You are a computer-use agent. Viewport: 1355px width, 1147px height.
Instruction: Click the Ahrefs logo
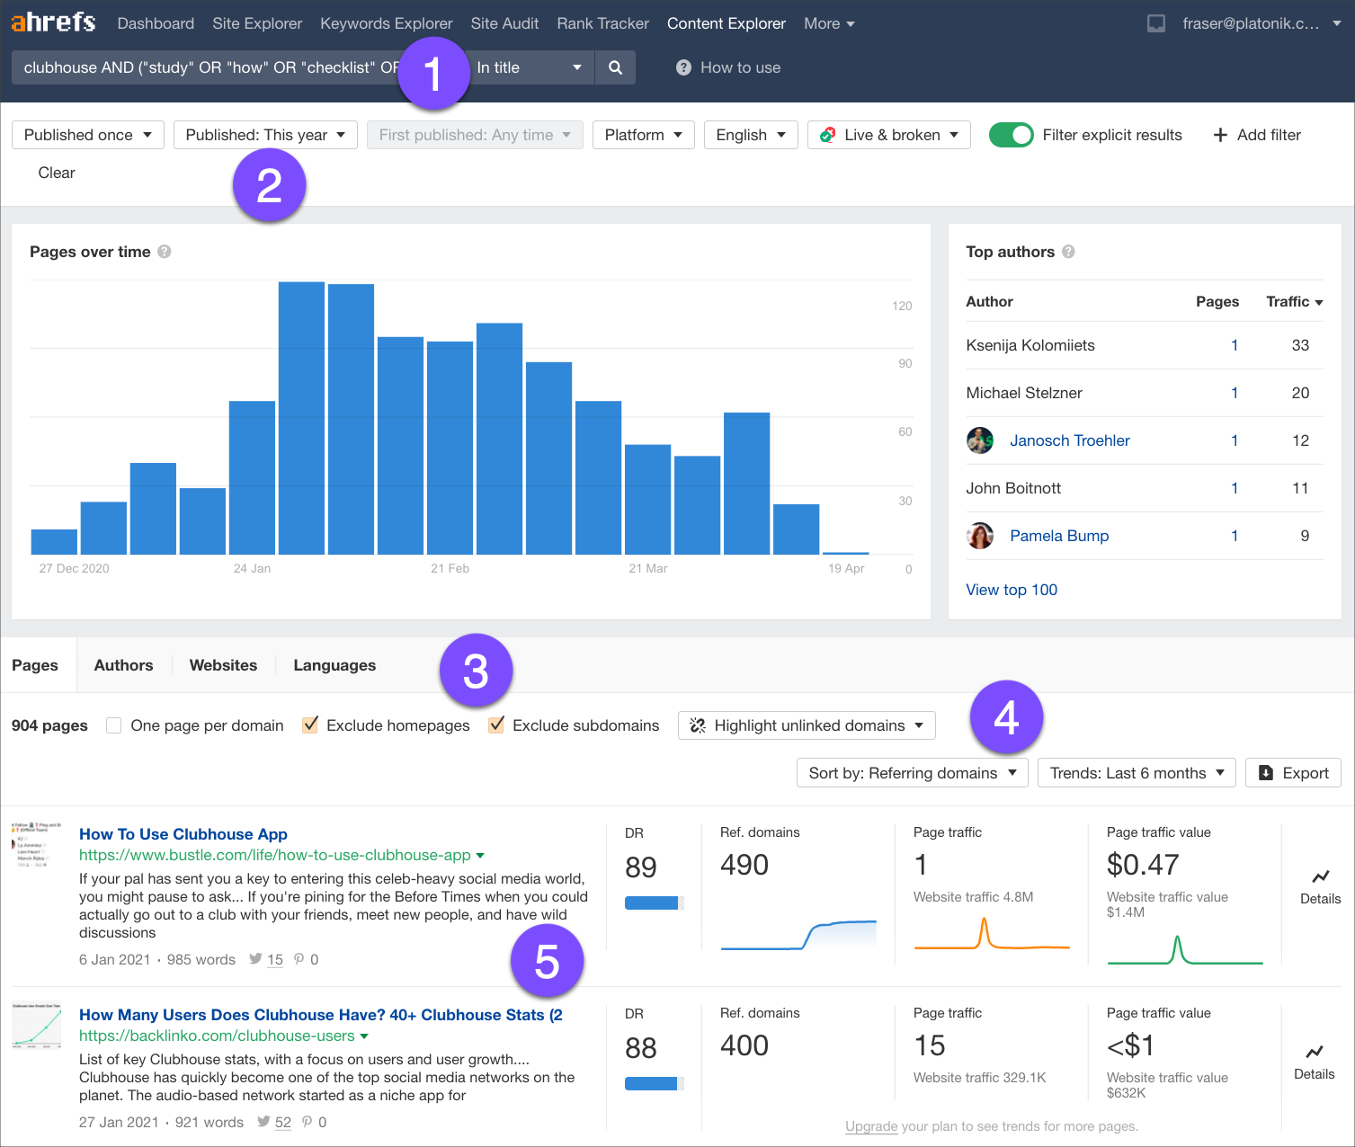pos(53,22)
